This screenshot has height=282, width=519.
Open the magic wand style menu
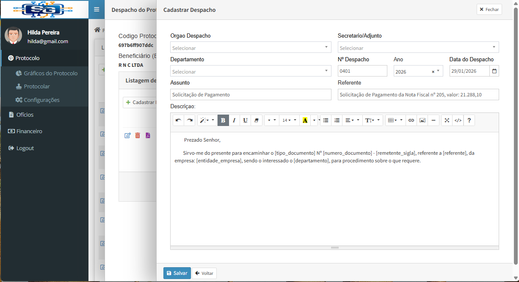coord(207,120)
